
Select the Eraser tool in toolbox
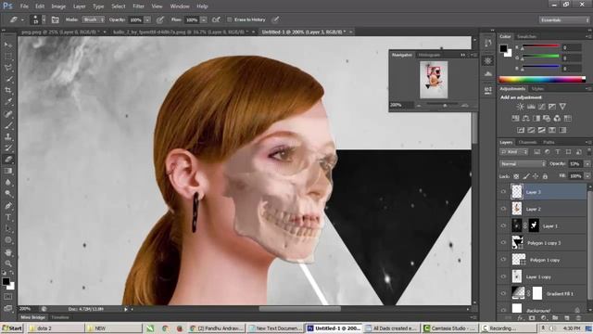8,160
